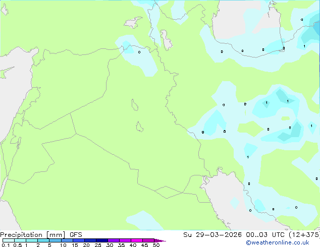The height and width of the screenshot is (247, 320).
Task: Select the 2–5 mm legend swatch
Action: pyautogui.click(x=43, y=240)
